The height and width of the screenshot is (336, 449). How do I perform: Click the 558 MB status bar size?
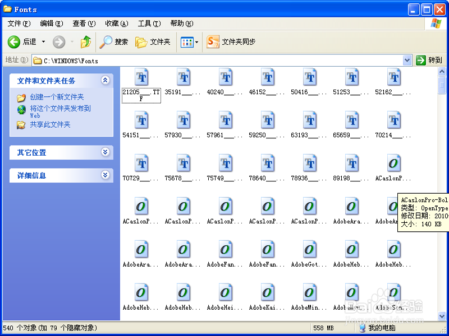(323, 328)
